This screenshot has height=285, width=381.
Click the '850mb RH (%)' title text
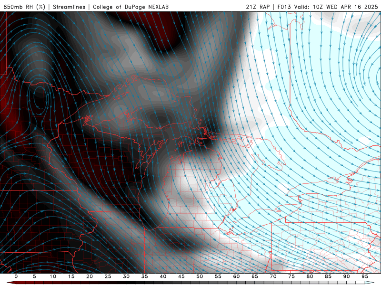[x=25, y=7]
